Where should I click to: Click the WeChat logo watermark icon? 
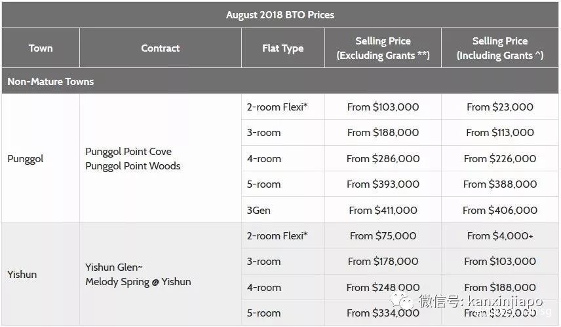(x=403, y=300)
